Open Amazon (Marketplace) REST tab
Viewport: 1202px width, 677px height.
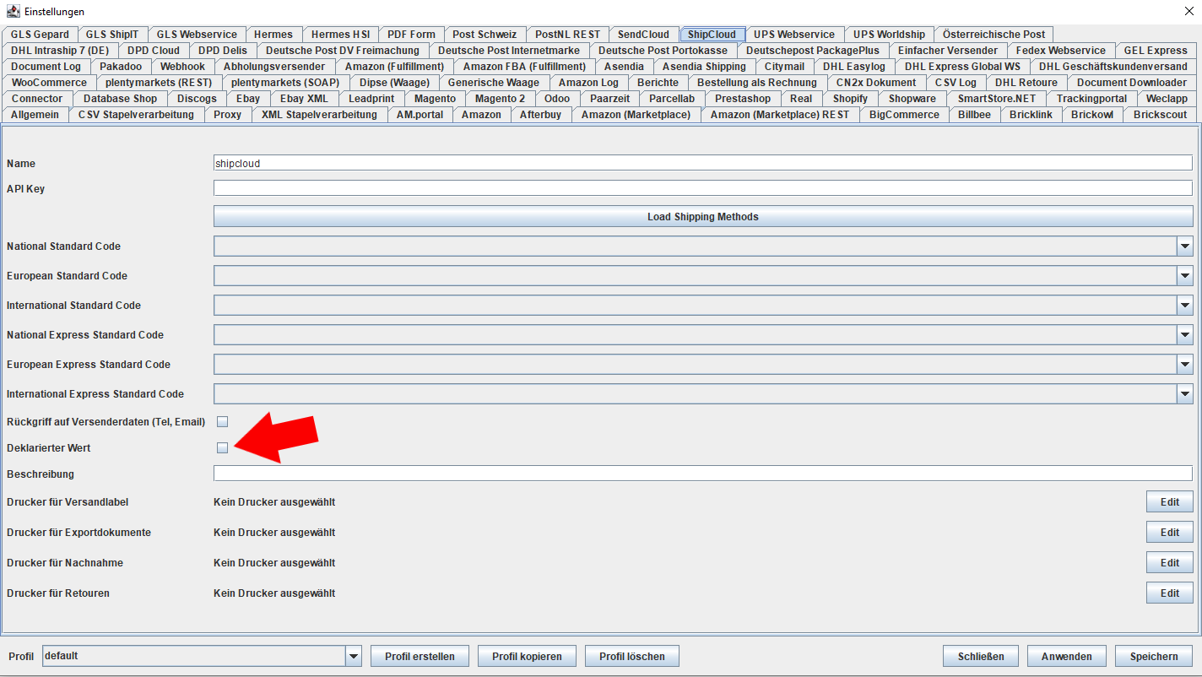pos(780,115)
